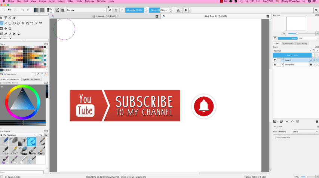The image size is (319, 178).
Task: Open the Brush Smoothing Basic dropdown
Action: click(x=305, y=132)
